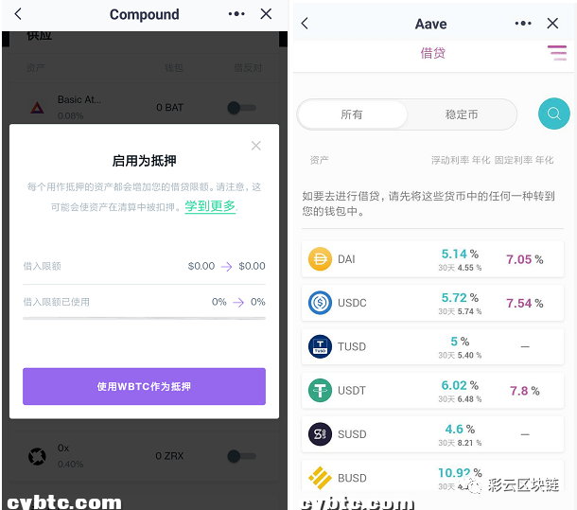This screenshot has height=510, width=577.
Task: Click the teal search icon in Aave
Action: coord(553,114)
